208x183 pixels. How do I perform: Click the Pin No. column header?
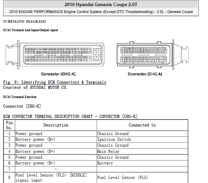tap(9, 125)
